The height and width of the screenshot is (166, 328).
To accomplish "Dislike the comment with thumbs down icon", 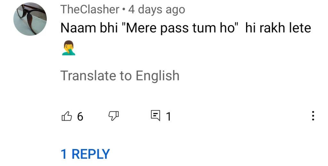I will pyautogui.click(x=114, y=116).
